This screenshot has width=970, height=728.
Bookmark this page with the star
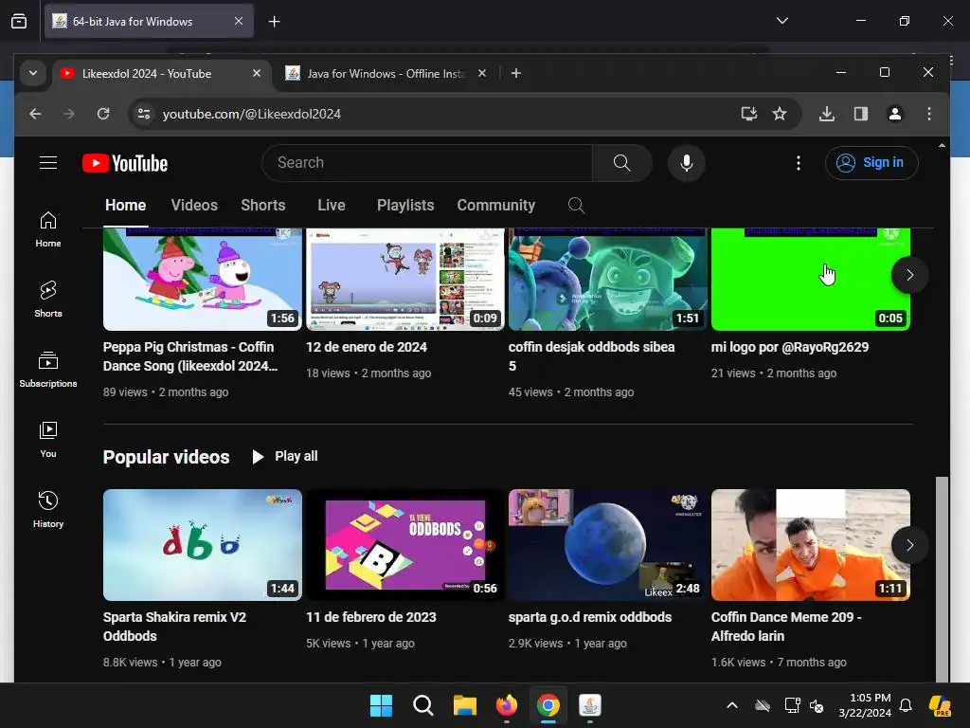click(x=780, y=114)
